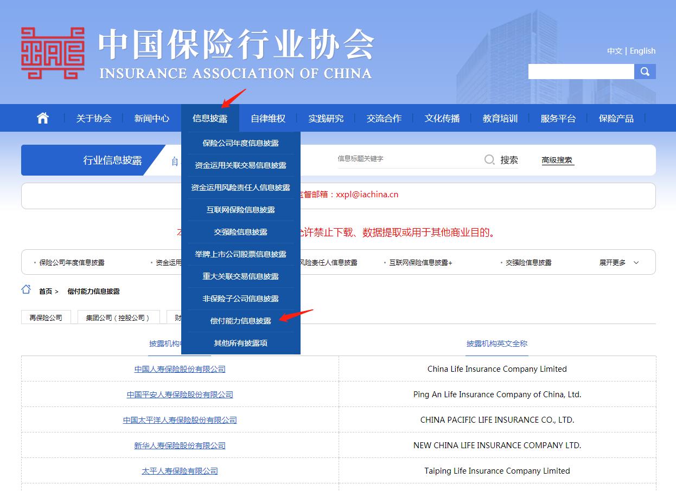This screenshot has height=491, width=676.
Task: Select 新闻中心 in the navigation bar
Action: pos(152,118)
